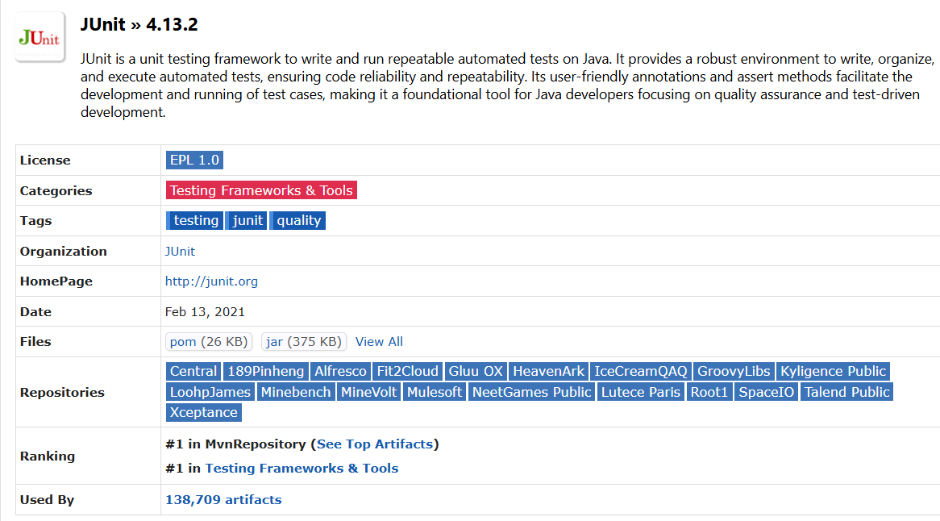The width and height of the screenshot is (940, 521).
Task: Click the Ranking row label
Action: point(48,456)
